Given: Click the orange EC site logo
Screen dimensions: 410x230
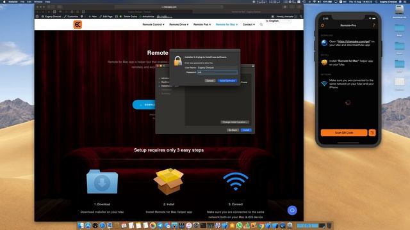Looking at the screenshot, I should click(x=78, y=24).
